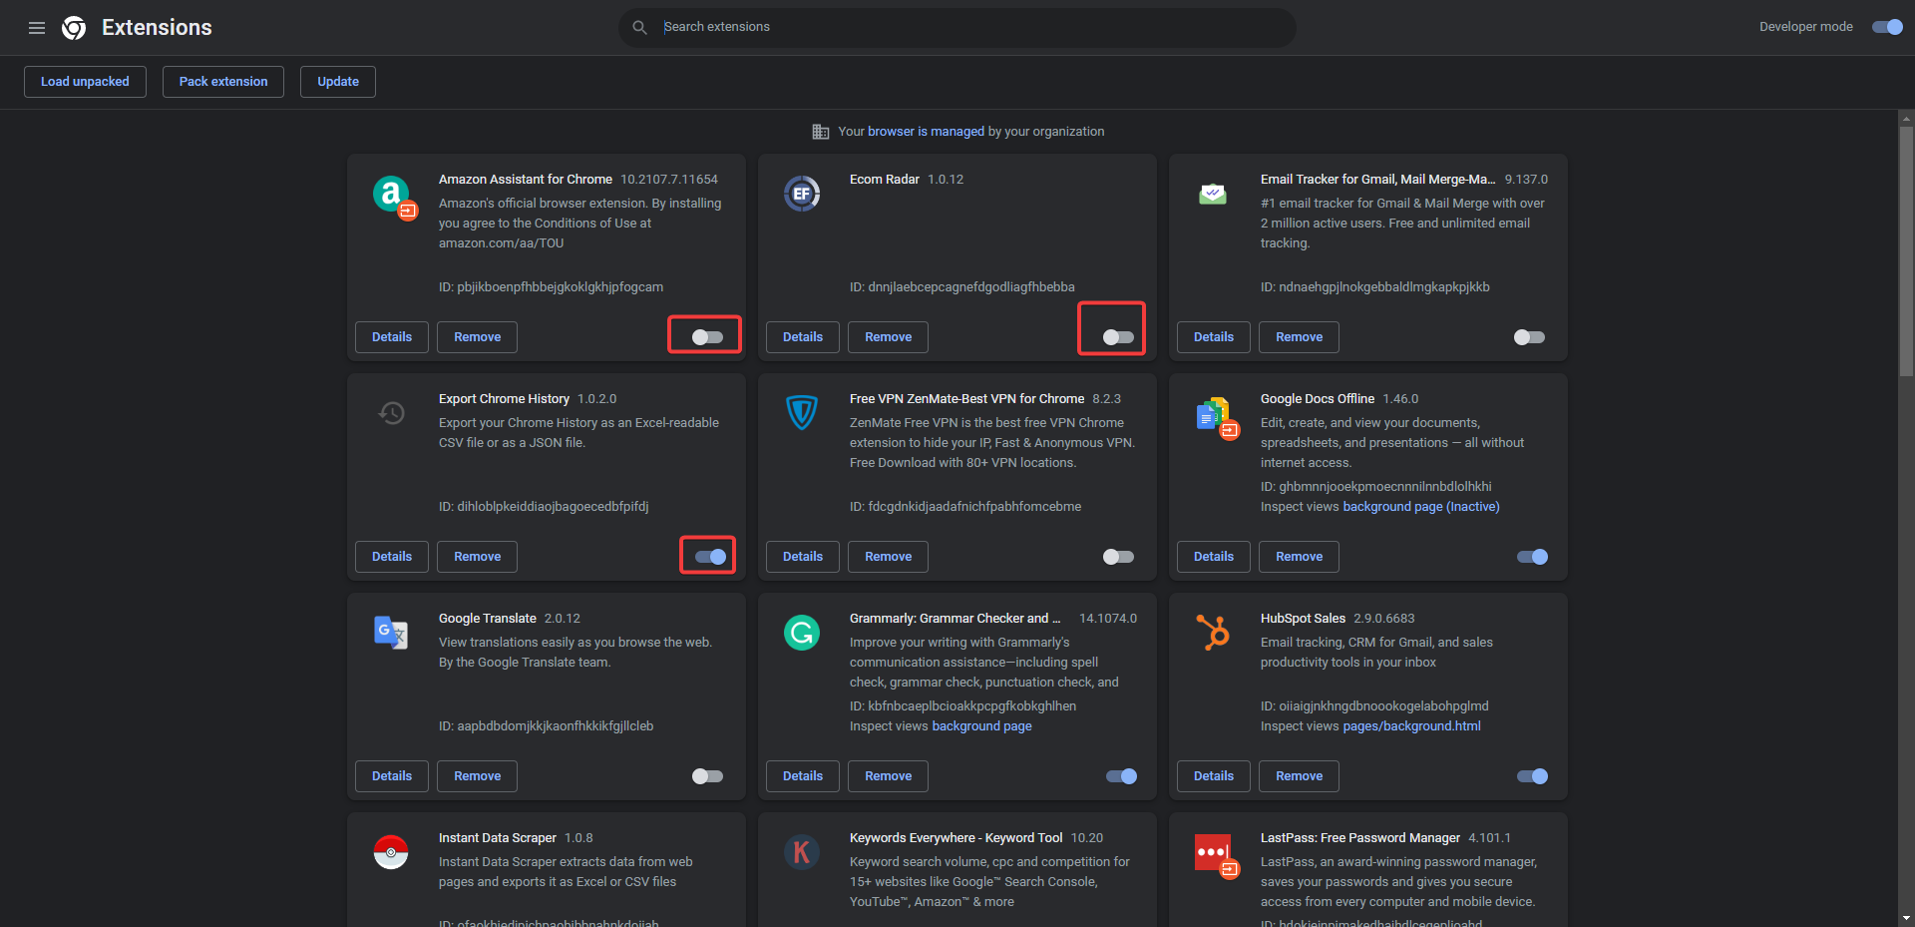Click the Google Translate extension icon
The image size is (1915, 927).
click(x=391, y=633)
